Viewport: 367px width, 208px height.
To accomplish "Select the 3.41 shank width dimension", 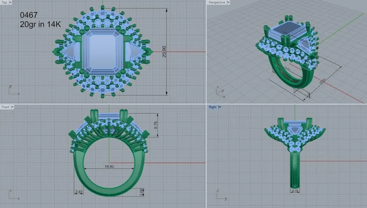I will pyautogui.click(x=79, y=192).
